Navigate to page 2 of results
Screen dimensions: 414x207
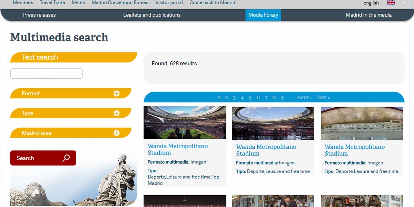pos(226,97)
